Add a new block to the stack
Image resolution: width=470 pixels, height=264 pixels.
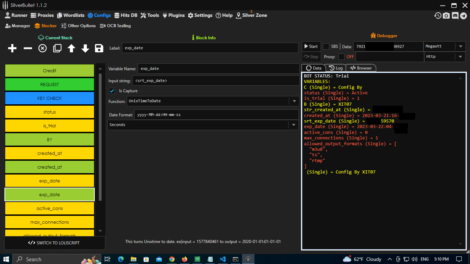(x=12, y=48)
